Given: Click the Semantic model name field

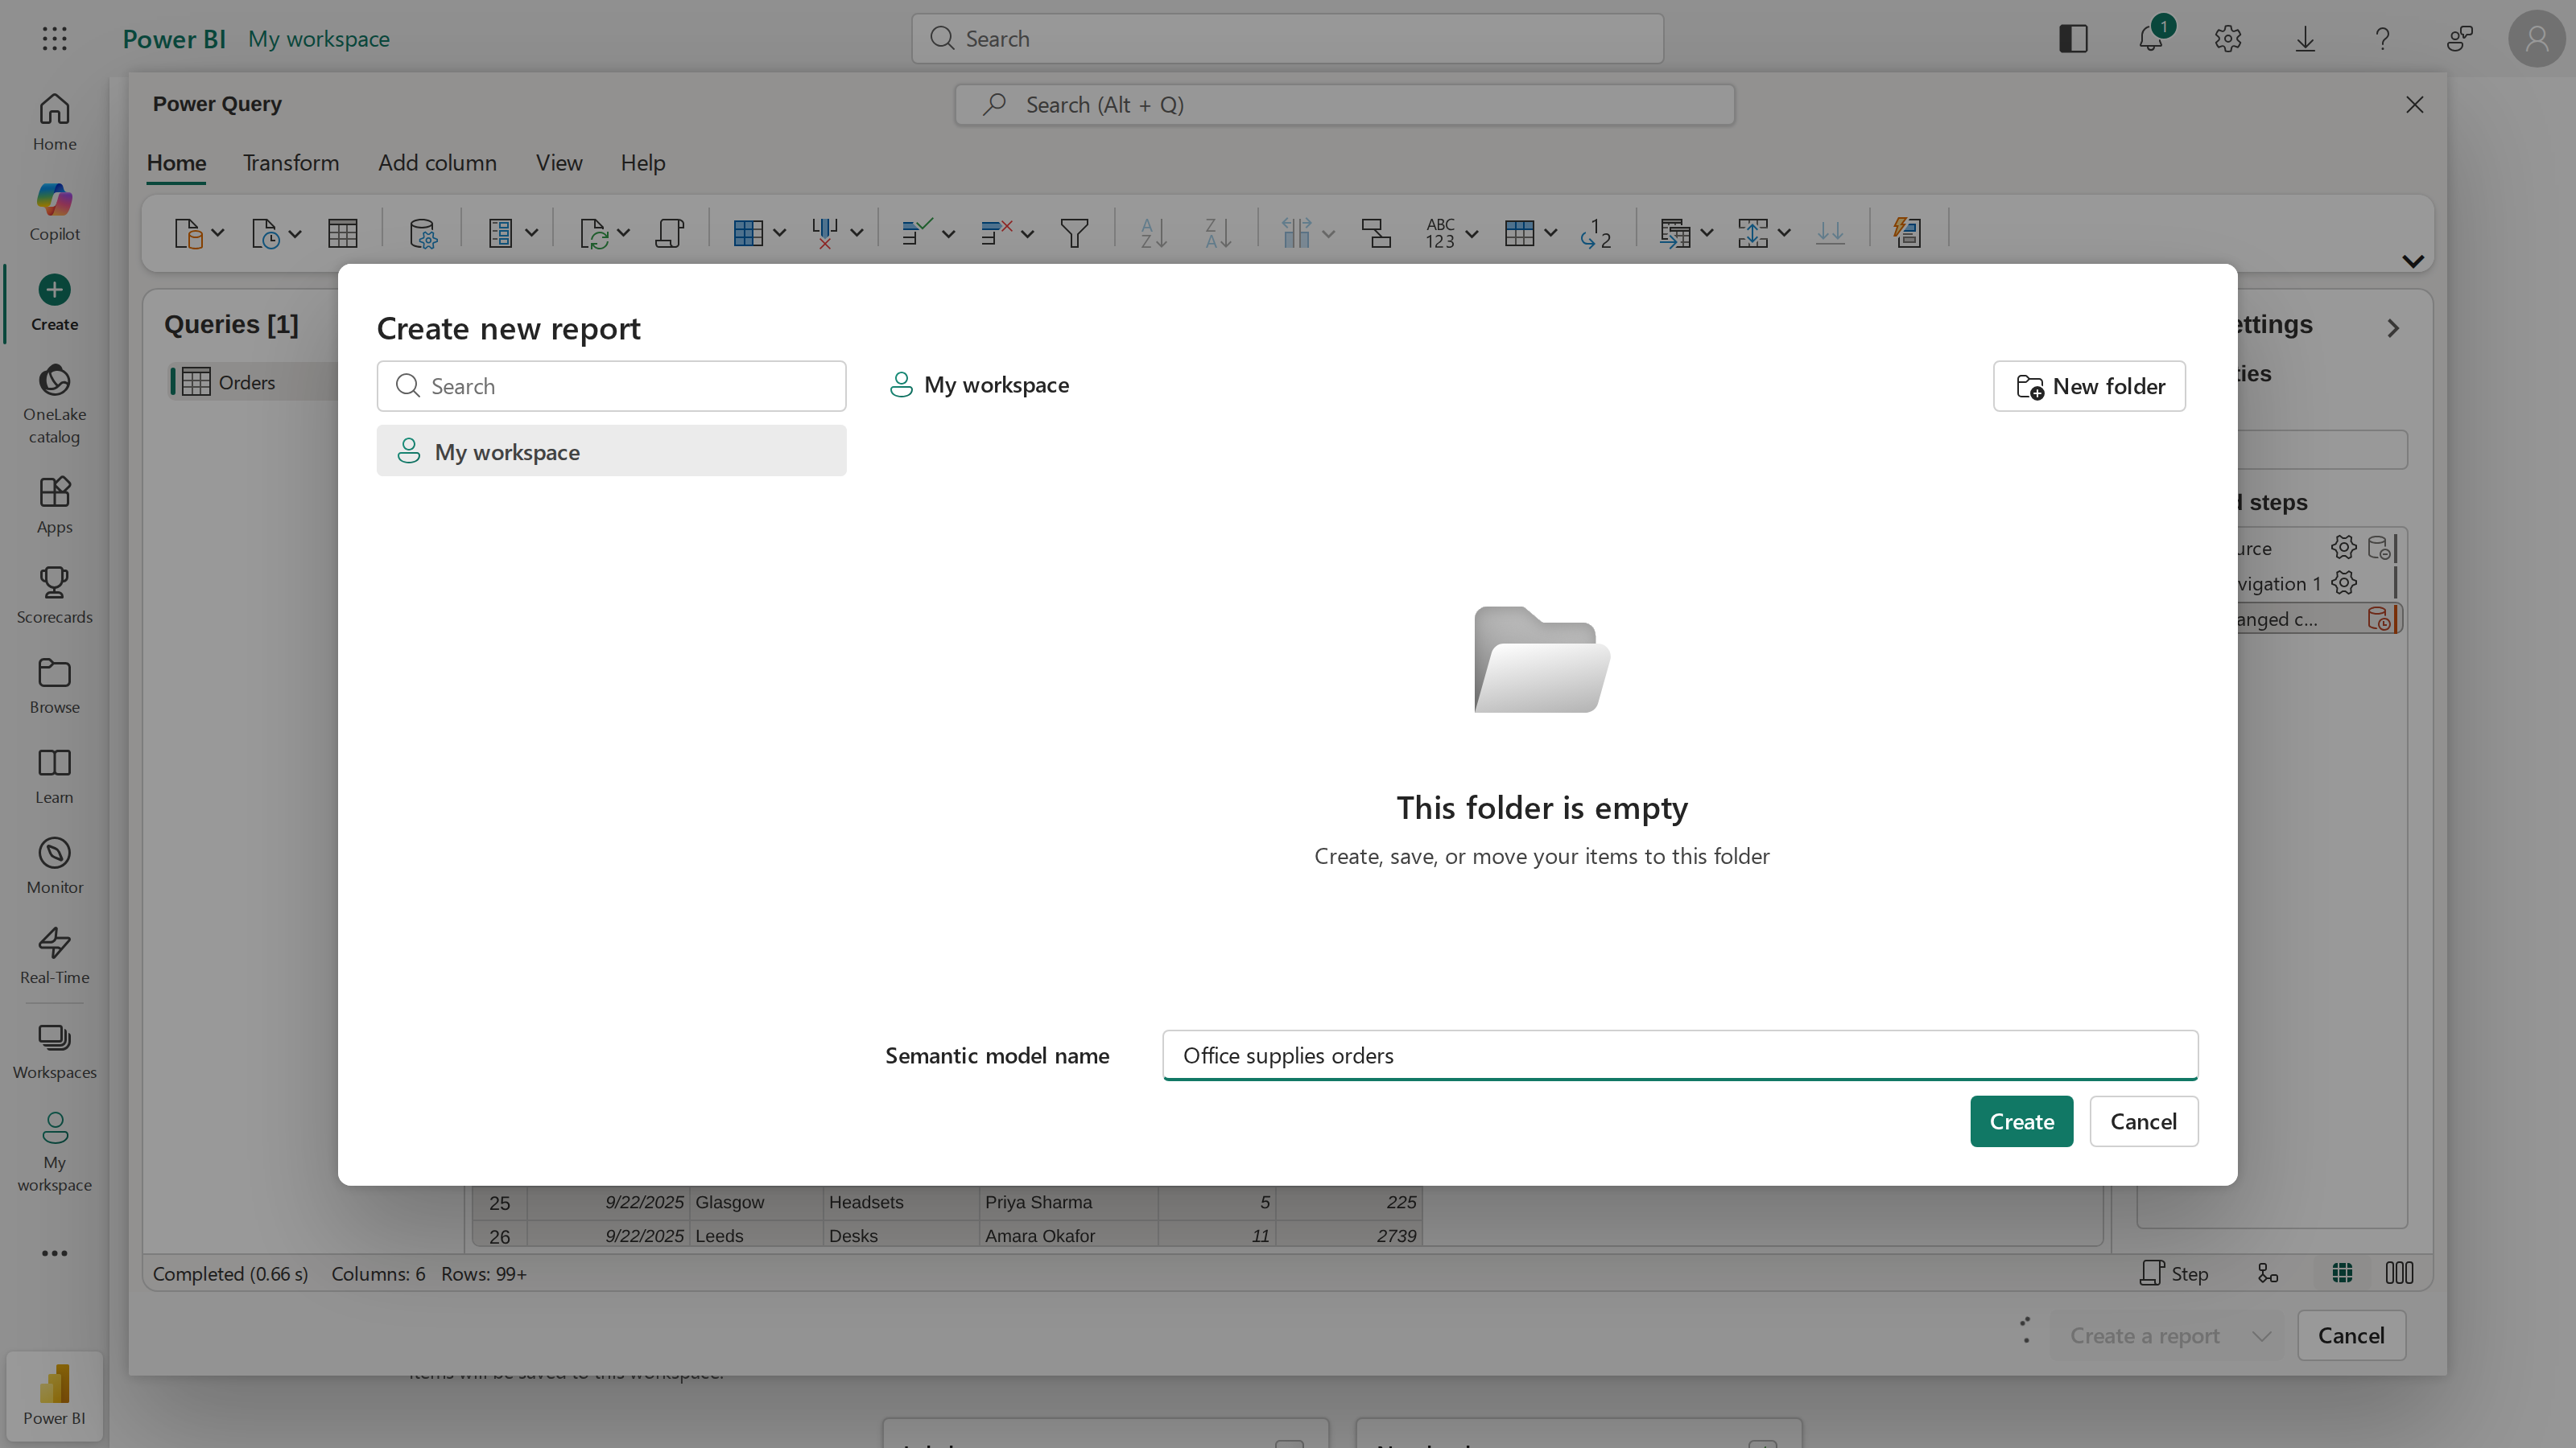Looking at the screenshot, I should (x=1680, y=1055).
